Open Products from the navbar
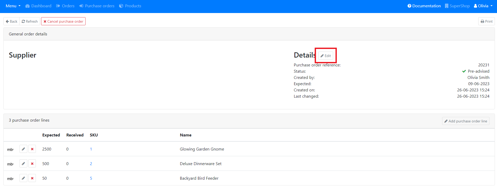The height and width of the screenshot is (188, 497). tap(130, 6)
